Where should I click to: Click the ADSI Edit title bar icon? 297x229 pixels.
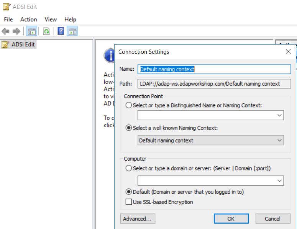pyautogui.click(x=7, y=7)
